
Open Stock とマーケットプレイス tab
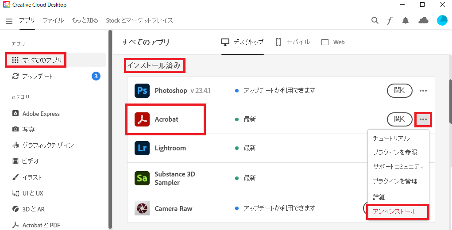tap(139, 20)
